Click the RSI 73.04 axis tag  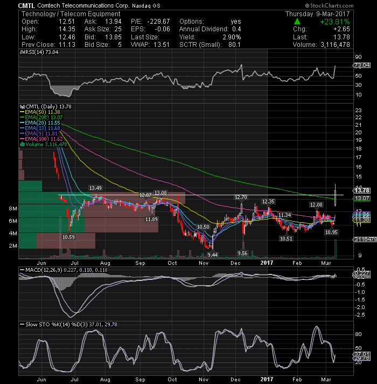[362, 65]
